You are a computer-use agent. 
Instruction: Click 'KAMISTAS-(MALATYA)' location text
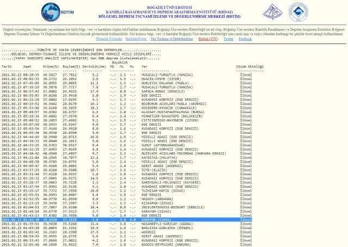point(159,157)
